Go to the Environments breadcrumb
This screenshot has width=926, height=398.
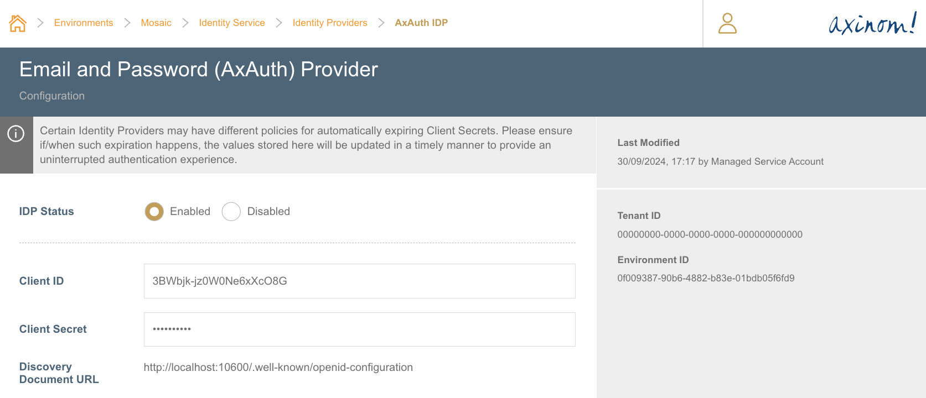point(84,23)
